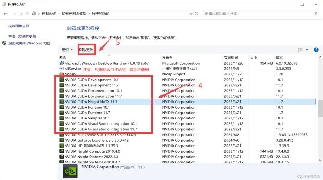This screenshot has width=323, height=180.
Task: Select NVIDIA CUDA Documentation 11.7 icon
Action: (61, 96)
